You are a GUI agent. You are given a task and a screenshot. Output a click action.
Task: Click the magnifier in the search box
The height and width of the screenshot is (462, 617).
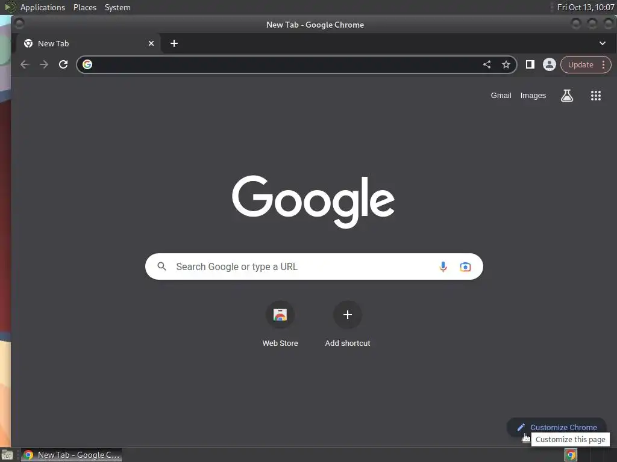pyautogui.click(x=161, y=266)
